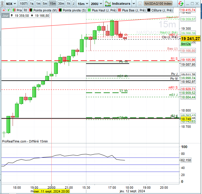The image size is (202, 194).
Task: Open the 15m interval dropdown
Action: 83,4
